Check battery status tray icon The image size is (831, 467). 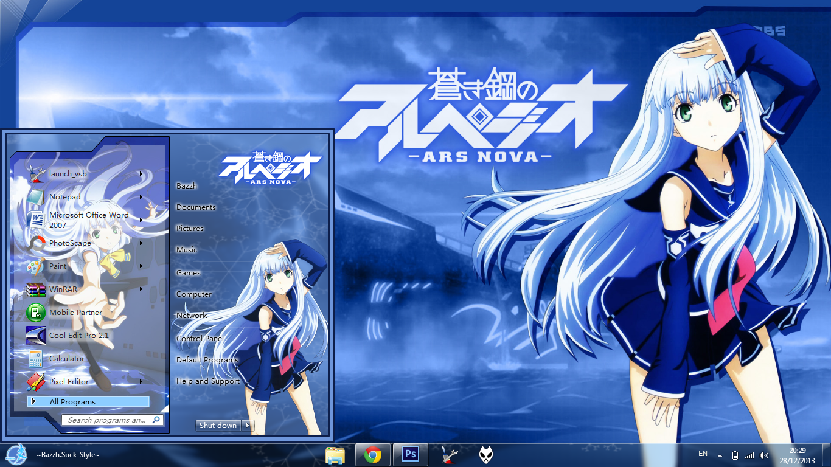735,455
